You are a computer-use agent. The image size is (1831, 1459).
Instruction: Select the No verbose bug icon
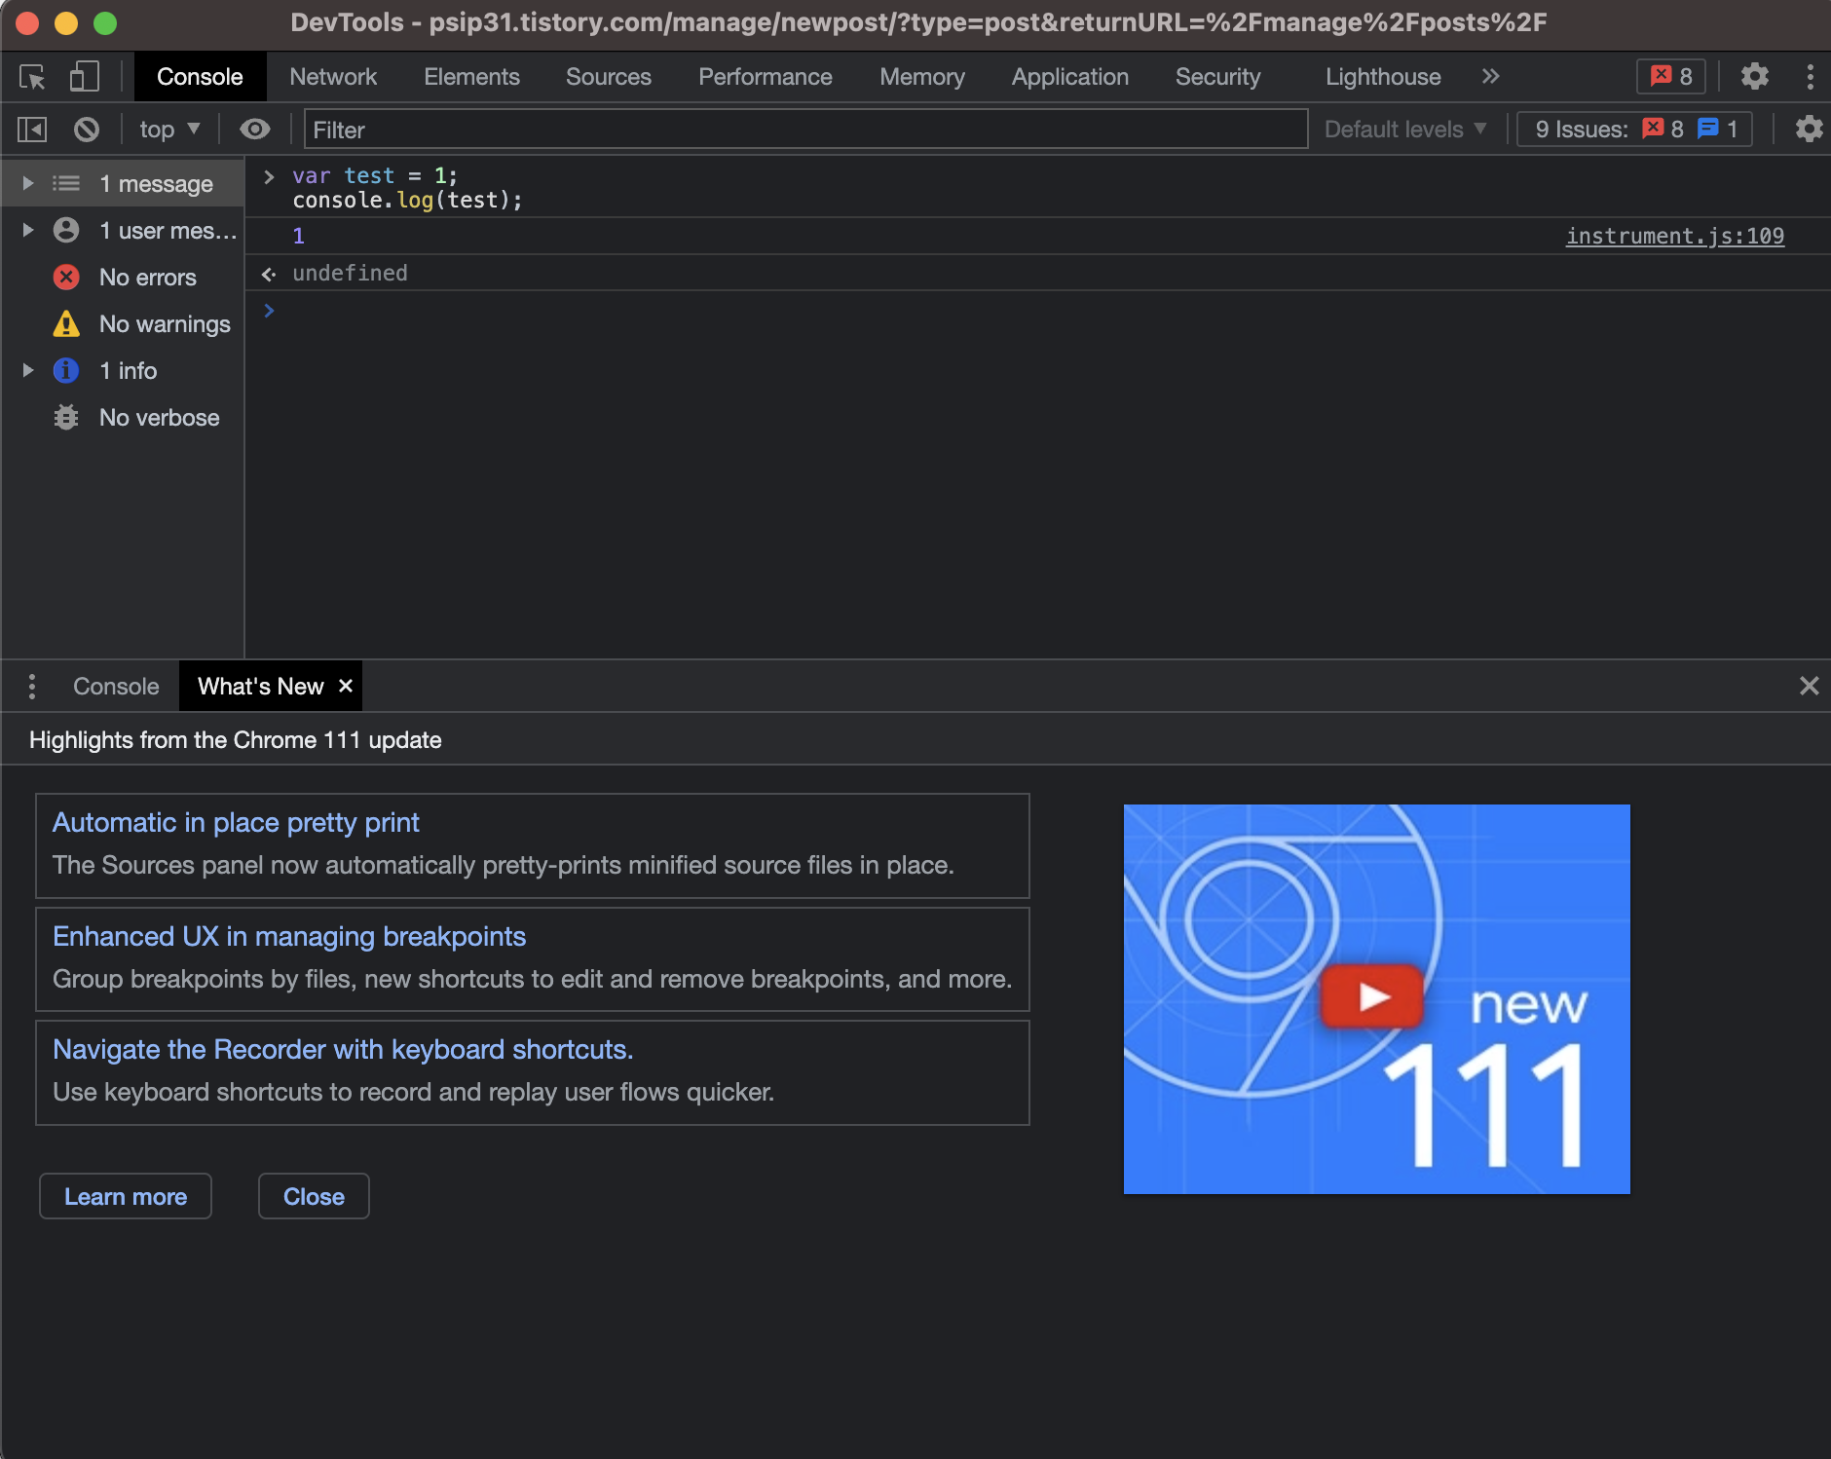pyautogui.click(x=66, y=417)
